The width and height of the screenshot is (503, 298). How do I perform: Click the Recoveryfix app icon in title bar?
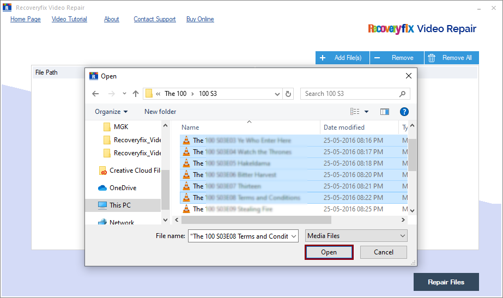pos(7,7)
